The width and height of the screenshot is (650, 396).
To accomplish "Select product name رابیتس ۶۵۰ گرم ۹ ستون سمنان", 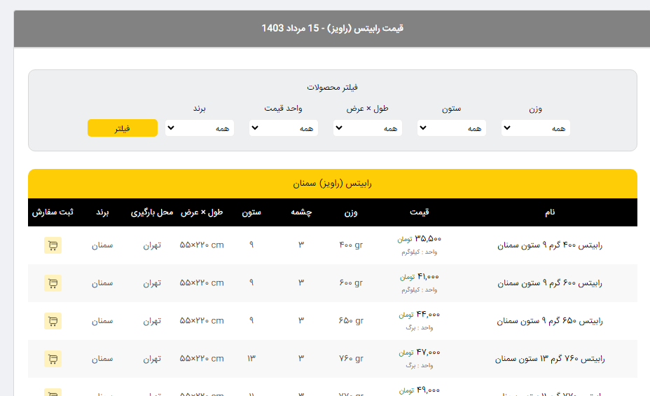I will (x=549, y=321).
